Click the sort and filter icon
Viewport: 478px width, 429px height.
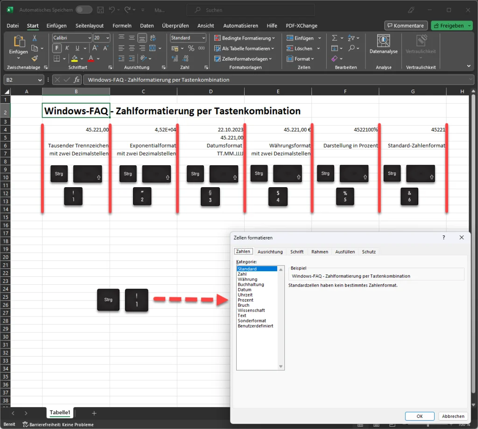point(351,38)
